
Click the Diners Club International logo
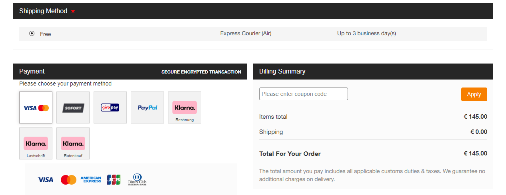137,180
